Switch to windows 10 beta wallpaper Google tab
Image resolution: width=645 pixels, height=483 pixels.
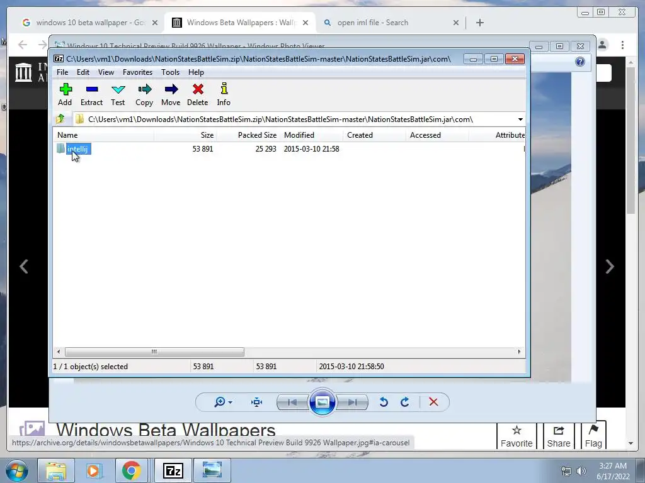(89, 23)
